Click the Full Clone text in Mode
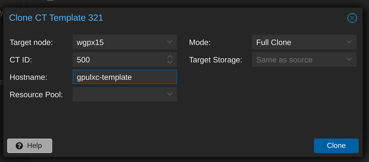 tap(274, 42)
